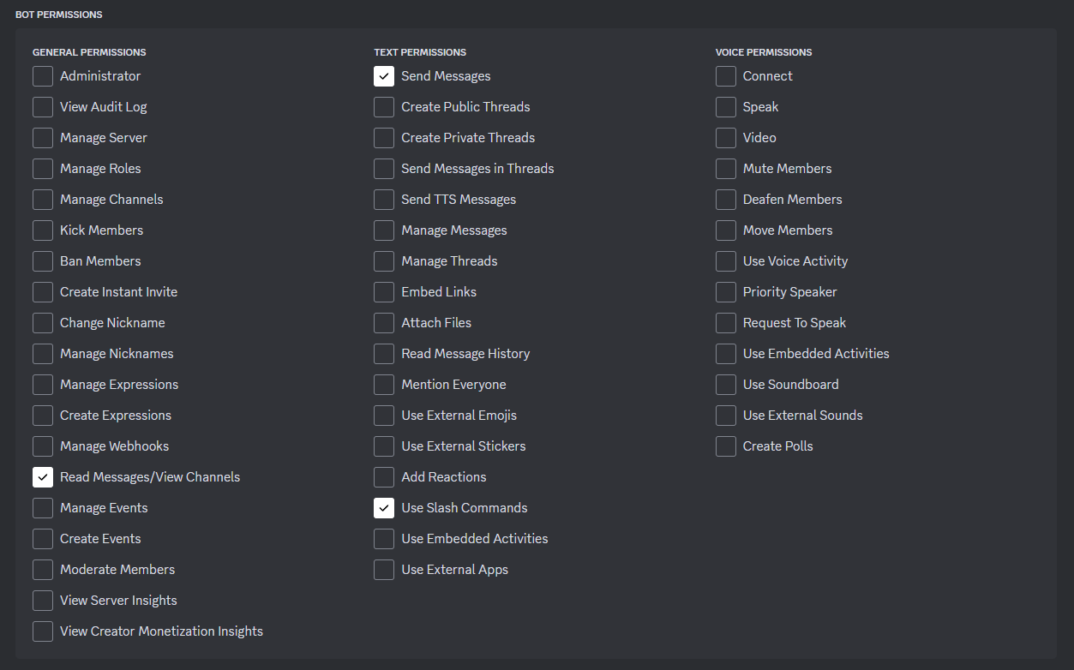The image size is (1074, 670).
Task: Check View Creator Monetization Insights
Action: tap(43, 631)
